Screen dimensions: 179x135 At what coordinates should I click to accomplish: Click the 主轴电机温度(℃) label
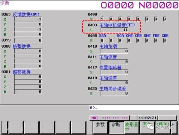click(x=117, y=25)
